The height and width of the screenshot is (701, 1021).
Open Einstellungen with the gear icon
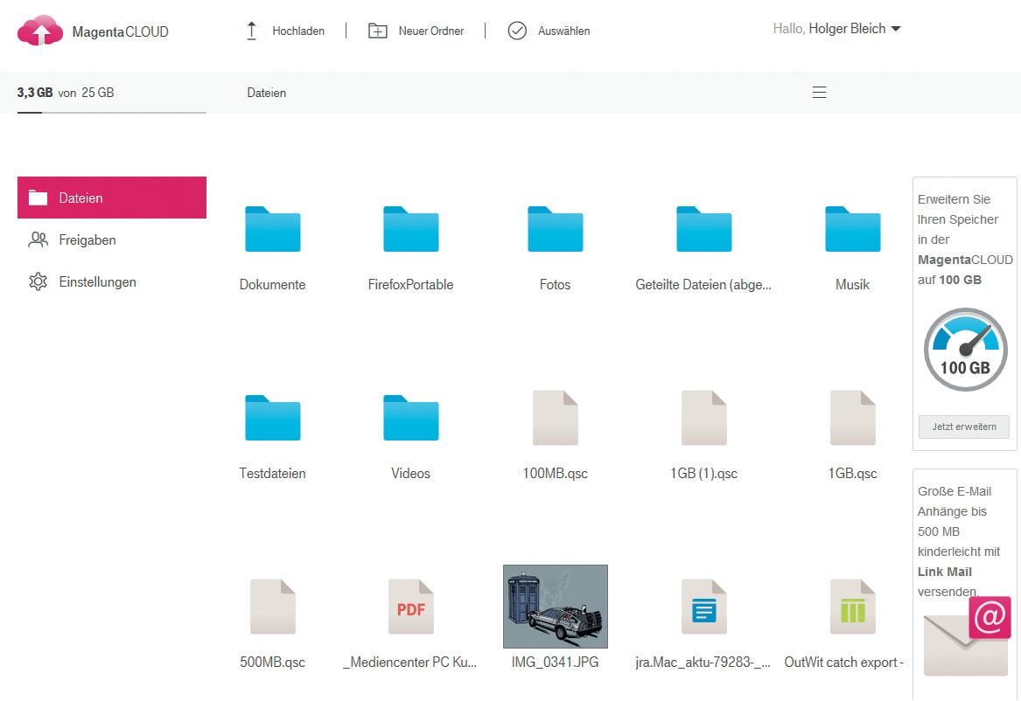(38, 282)
